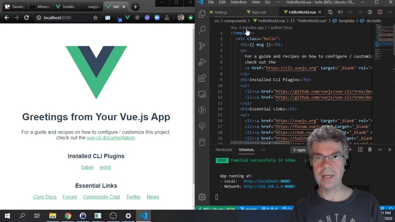The width and height of the screenshot is (395, 222).
Task: Open the Core Docs link
Action: (45, 197)
